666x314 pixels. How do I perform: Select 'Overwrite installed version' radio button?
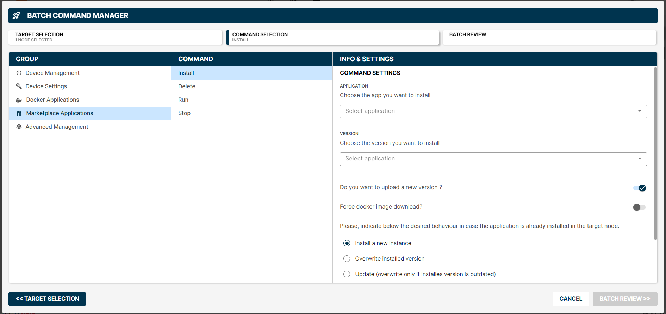347,259
